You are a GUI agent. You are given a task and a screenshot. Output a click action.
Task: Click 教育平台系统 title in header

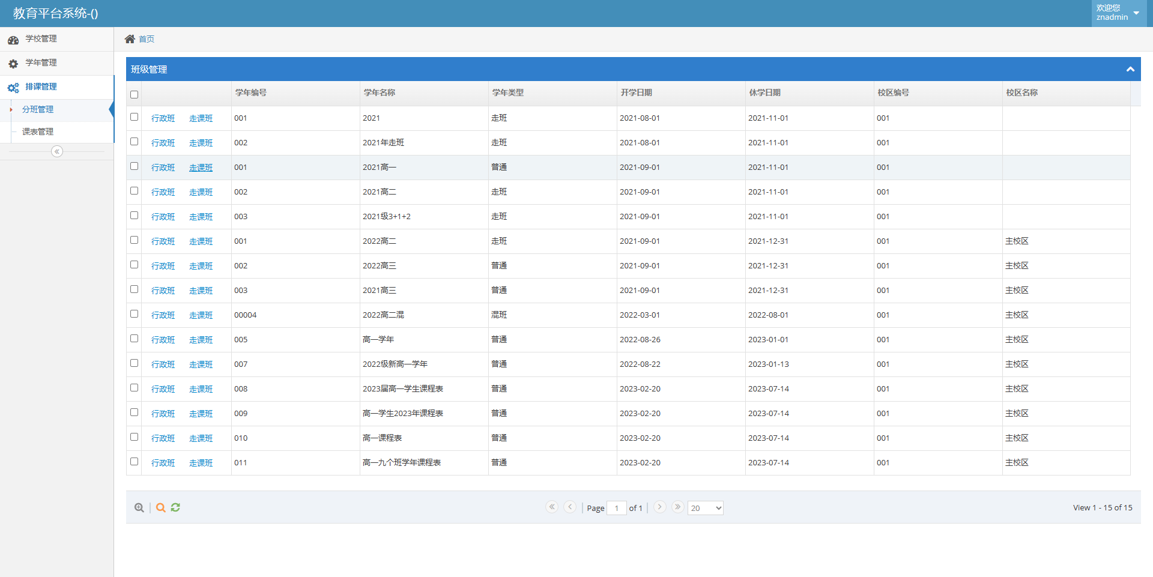tap(55, 13)
